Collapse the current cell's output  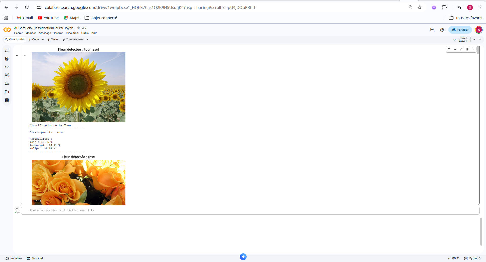pos(17,55)
